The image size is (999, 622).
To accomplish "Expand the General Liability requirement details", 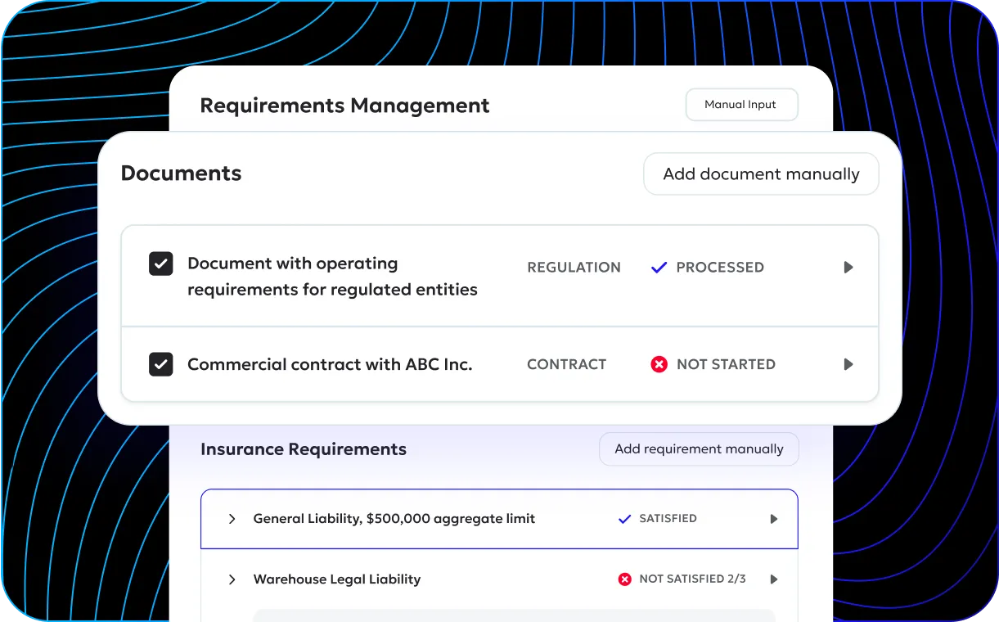I will pos(232,518).
